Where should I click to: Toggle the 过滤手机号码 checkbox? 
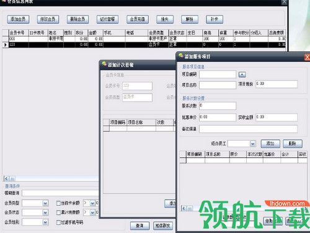point(58,222)
